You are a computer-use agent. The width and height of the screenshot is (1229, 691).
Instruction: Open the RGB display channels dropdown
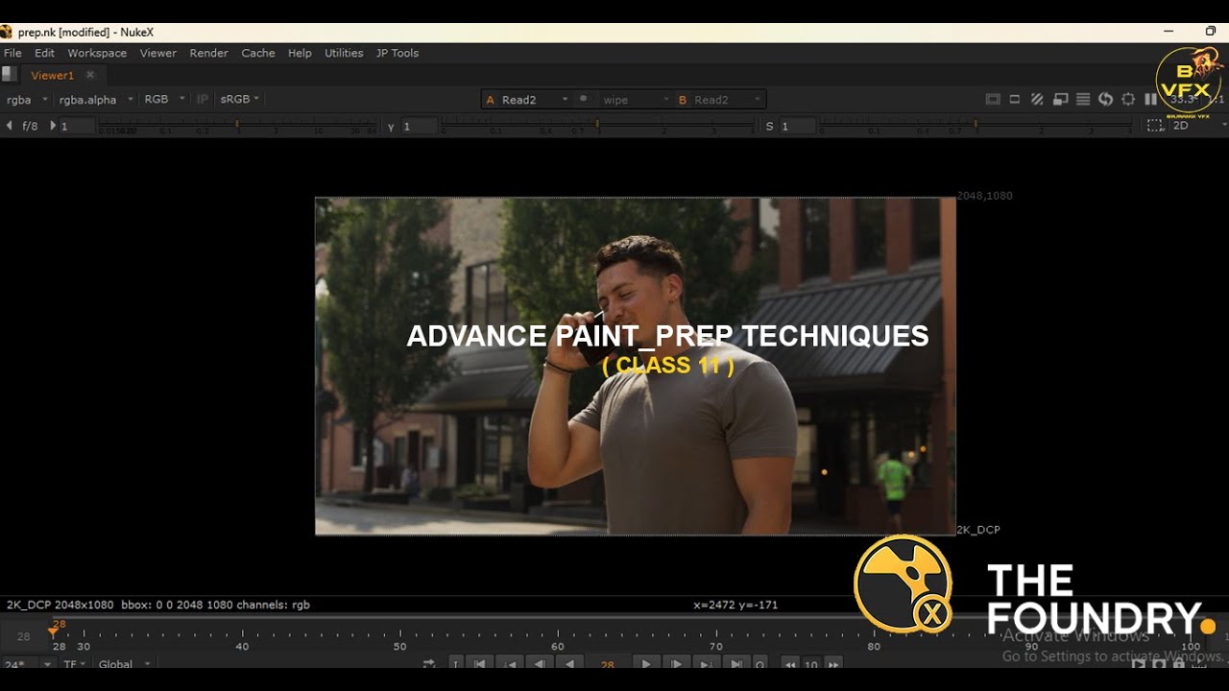click(164, 99)
